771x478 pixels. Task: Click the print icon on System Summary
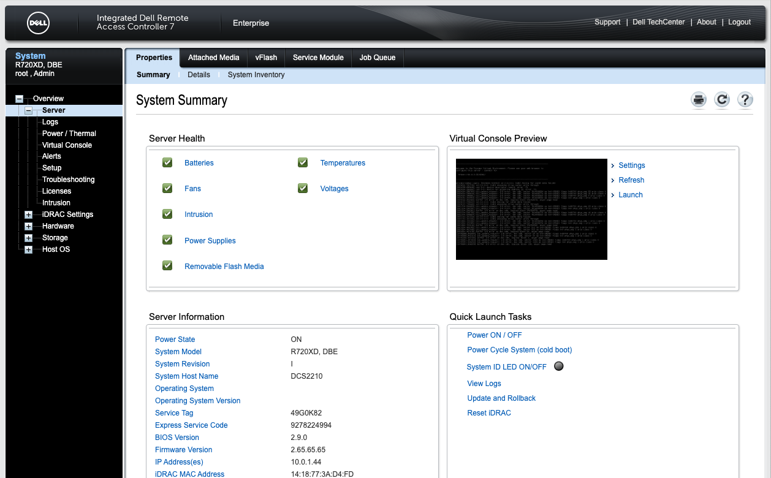[x=698, y=99]
